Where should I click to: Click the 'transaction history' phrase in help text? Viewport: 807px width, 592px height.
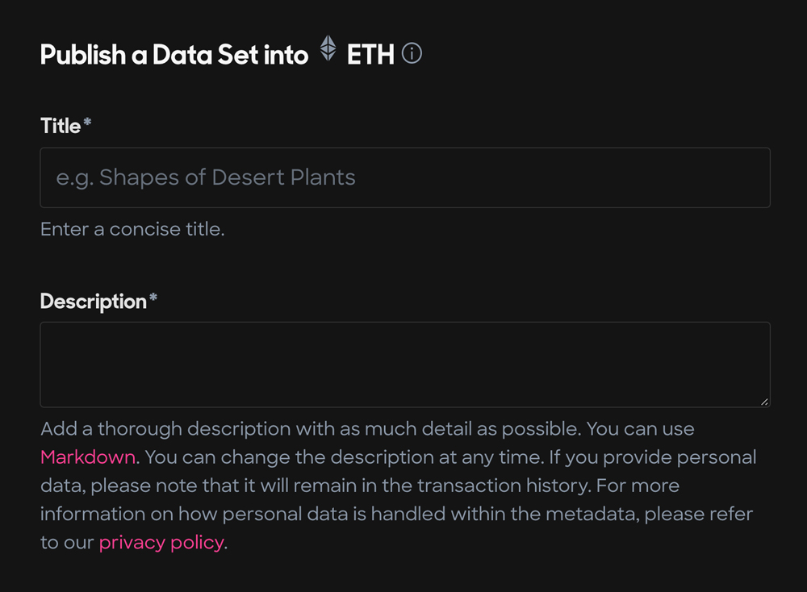pyautogui.click(x=502, y=486)
